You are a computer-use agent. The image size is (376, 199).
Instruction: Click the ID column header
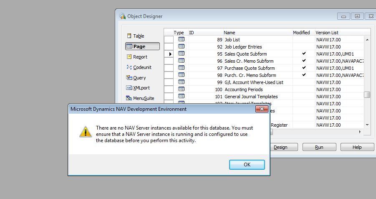[206, 33]
